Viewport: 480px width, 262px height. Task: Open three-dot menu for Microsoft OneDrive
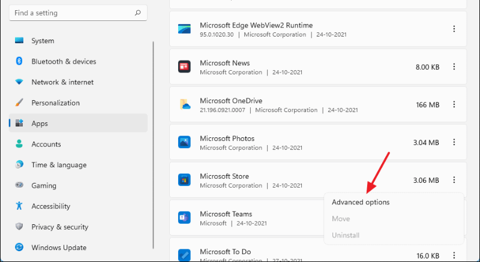pos(454,104)
